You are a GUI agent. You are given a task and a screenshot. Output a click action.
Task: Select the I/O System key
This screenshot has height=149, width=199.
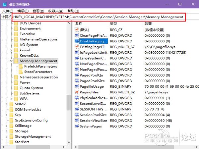click(29, 45)
